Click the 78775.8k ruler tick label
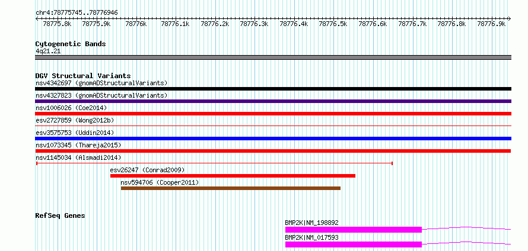528x251 pixels. coord(57,24)
